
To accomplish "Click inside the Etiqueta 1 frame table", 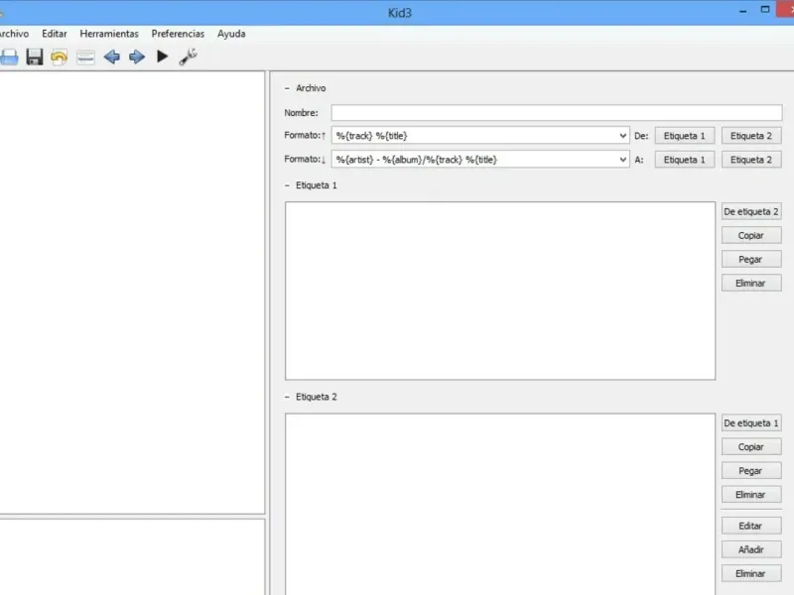I will (500, 291).
